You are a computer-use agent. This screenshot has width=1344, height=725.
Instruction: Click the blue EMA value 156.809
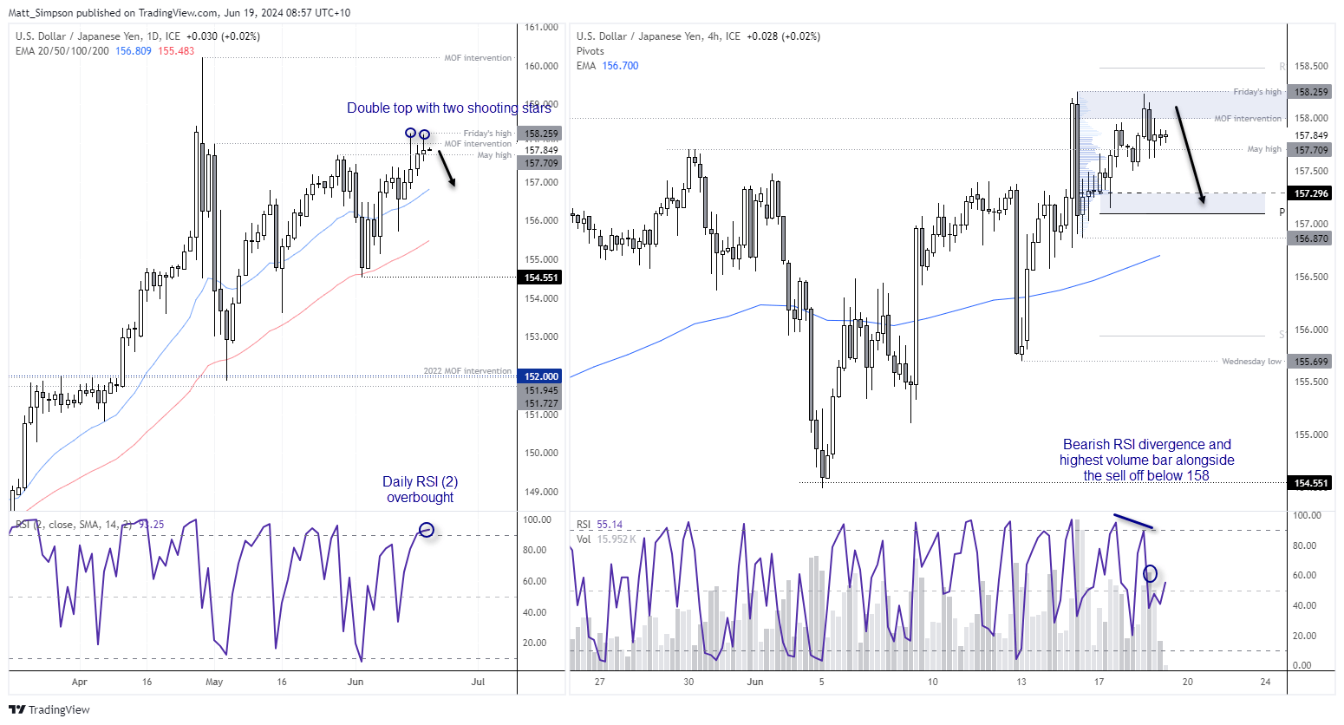(134, 51)
